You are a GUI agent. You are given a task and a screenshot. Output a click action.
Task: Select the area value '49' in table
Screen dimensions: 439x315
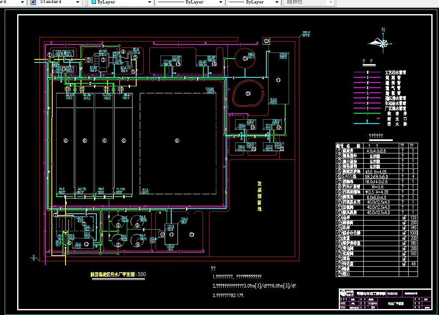[x=414, y=264]
